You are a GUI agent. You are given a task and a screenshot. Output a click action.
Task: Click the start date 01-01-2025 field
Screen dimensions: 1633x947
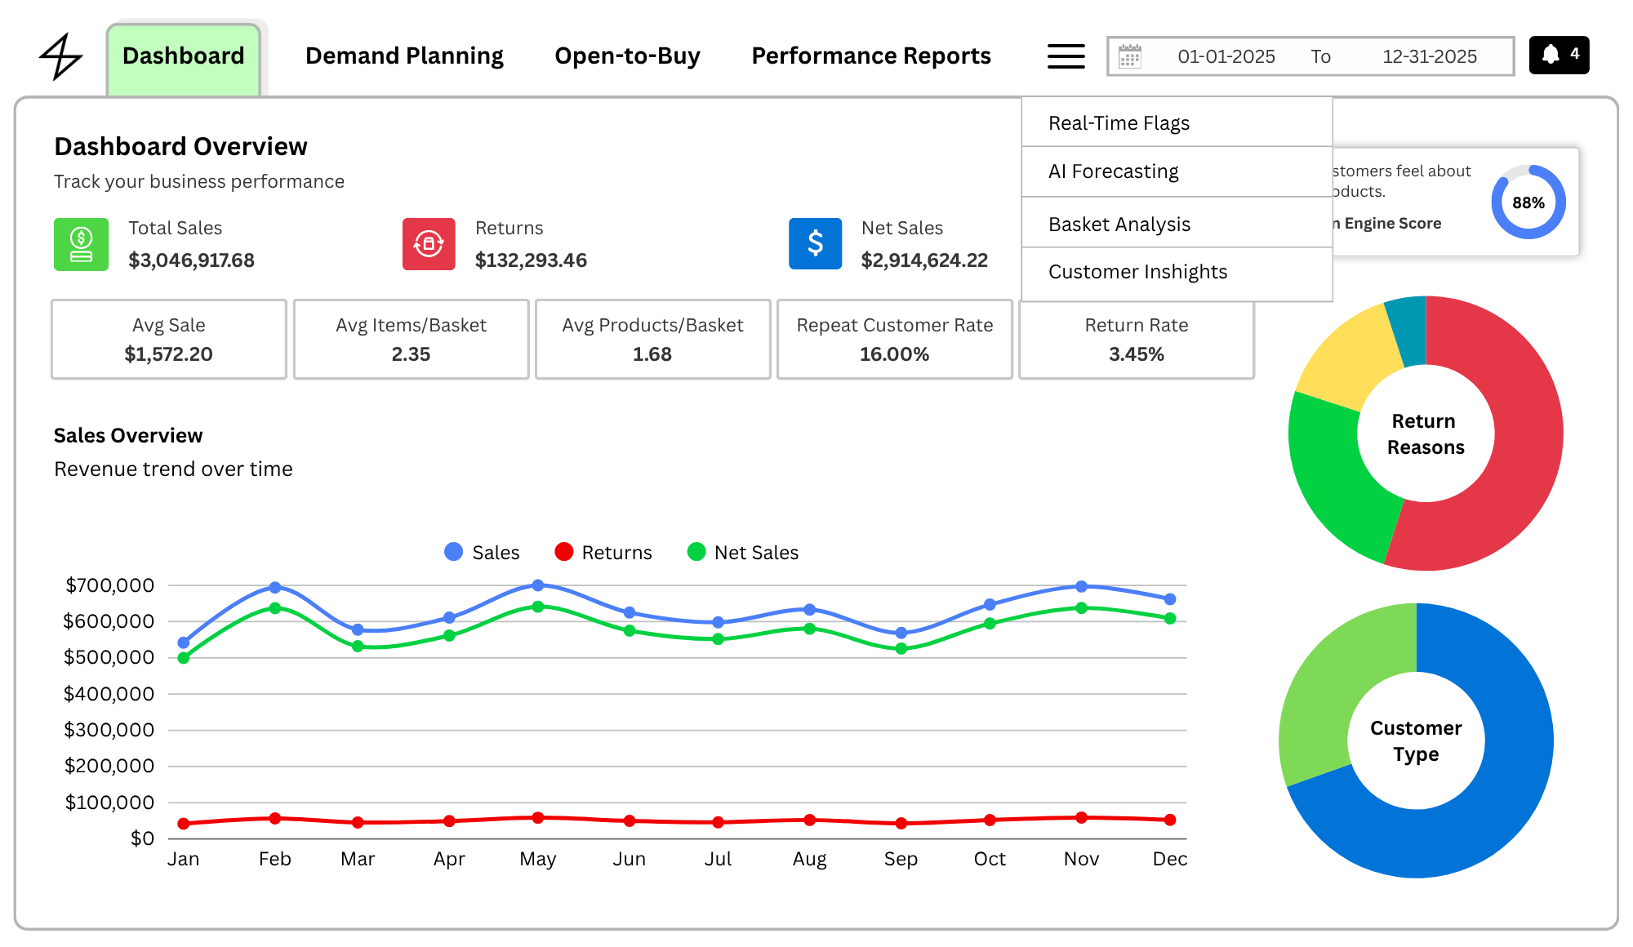coord(1226,56)
